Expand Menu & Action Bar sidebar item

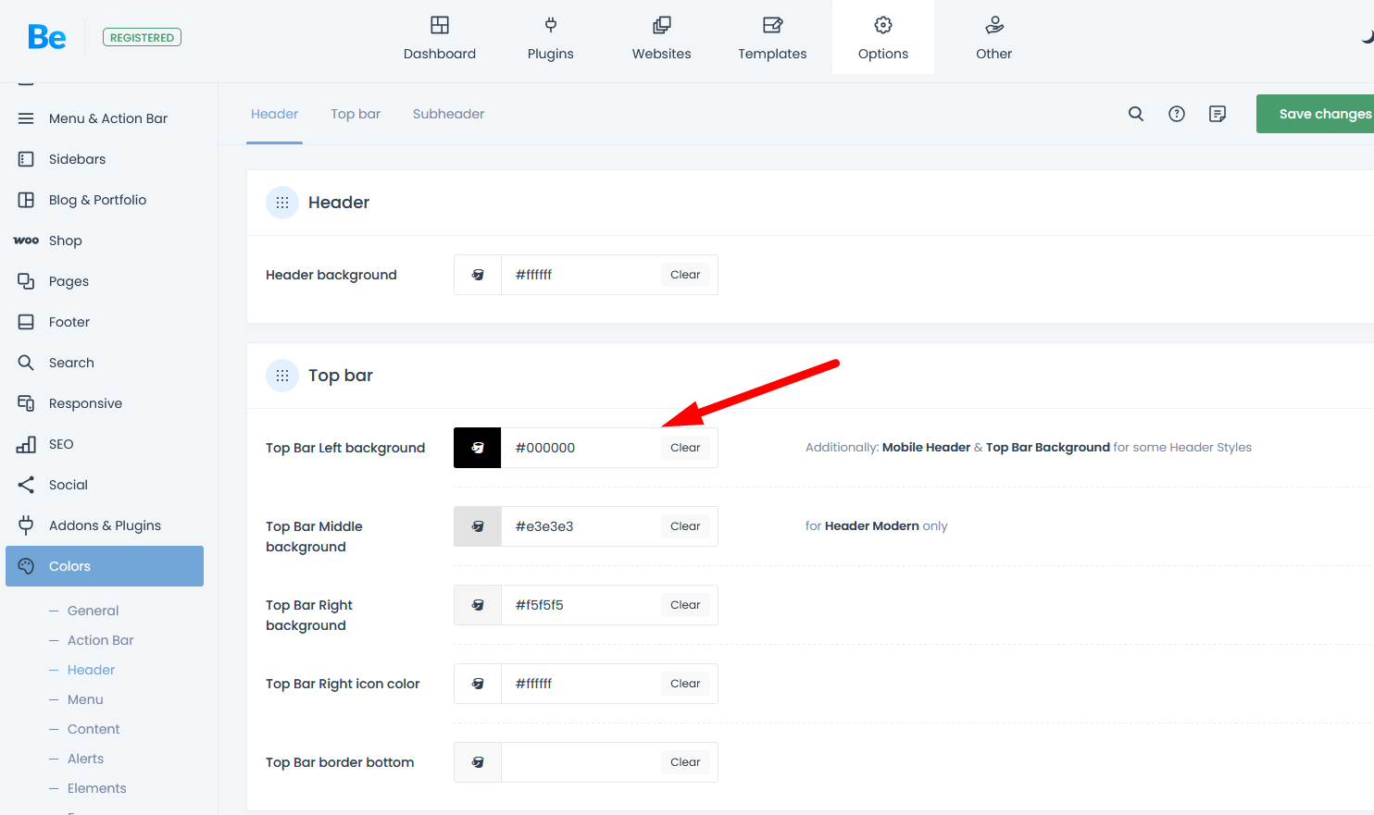[108, 118]
